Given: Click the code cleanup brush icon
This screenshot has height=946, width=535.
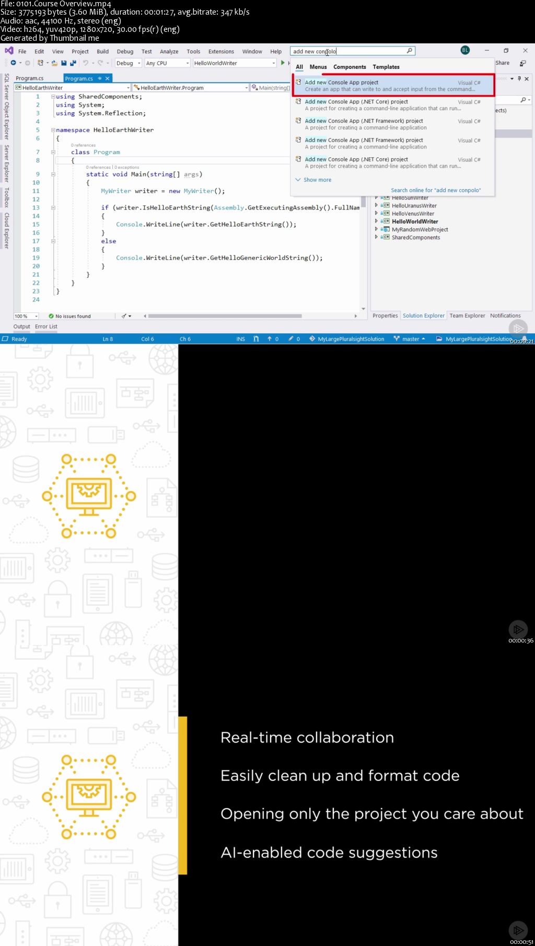Looking at the screenshot, I should click(124, 316).
